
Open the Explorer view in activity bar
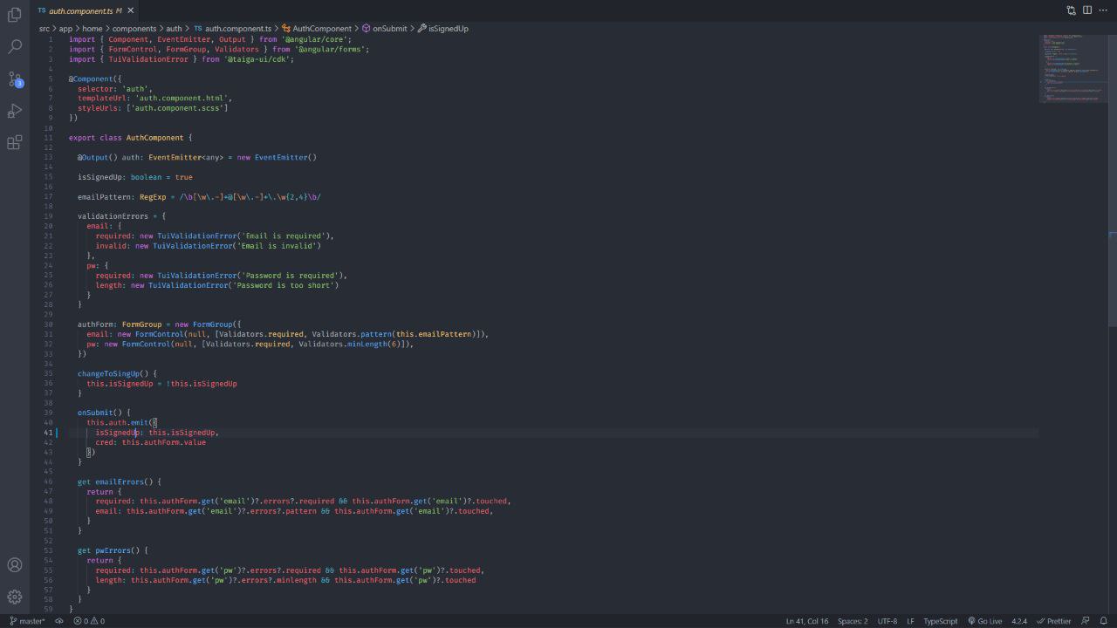click(x=15, y=15)
